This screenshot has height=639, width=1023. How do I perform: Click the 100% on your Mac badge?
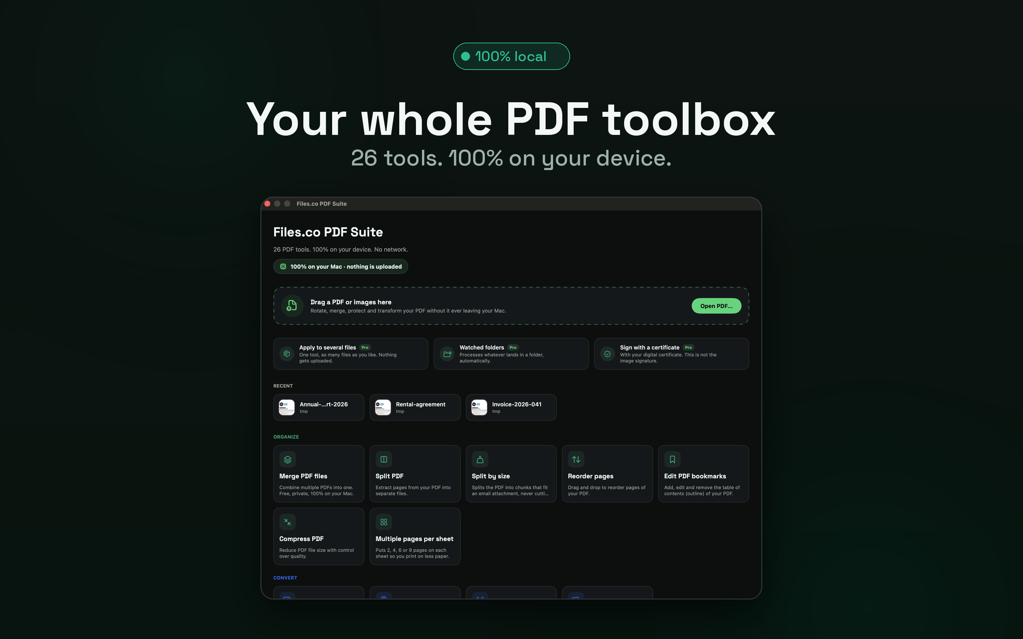(x=341, y=266)
